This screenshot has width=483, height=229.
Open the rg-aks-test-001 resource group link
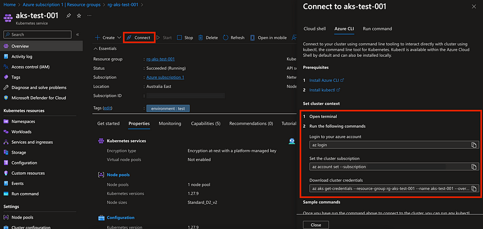pos(161,59)
